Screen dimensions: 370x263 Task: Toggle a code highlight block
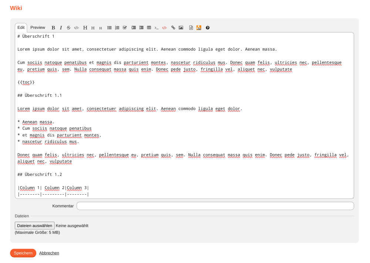click(x=164, y=27)
